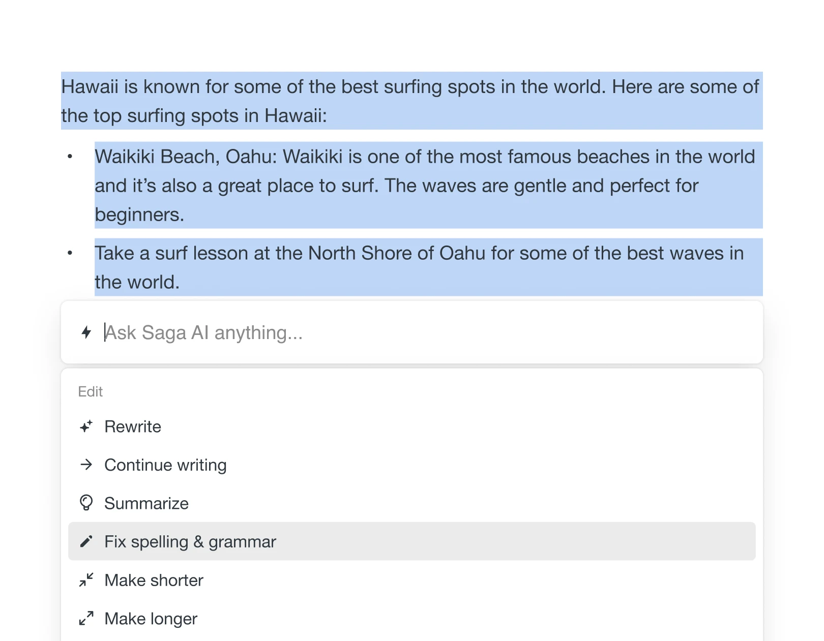Click the expand arrows icon for Make longer

click(86, 618)
